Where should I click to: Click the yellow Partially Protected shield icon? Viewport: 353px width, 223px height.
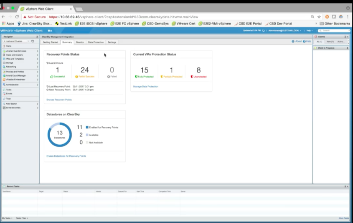pos(162,77)
